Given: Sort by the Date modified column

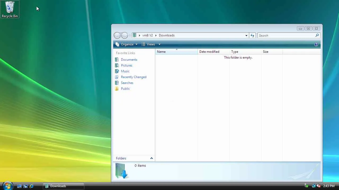Looking at the screenshot, I should point(213,52).
